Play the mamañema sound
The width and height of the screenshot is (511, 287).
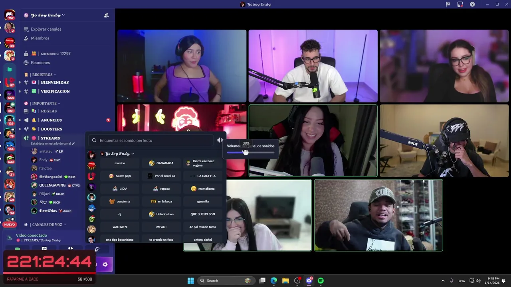[203, 189]
